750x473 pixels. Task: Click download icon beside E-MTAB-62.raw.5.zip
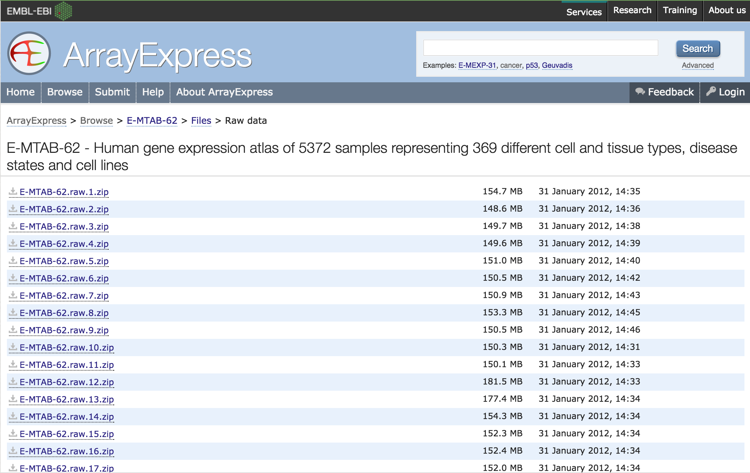(x=13, y=260)
